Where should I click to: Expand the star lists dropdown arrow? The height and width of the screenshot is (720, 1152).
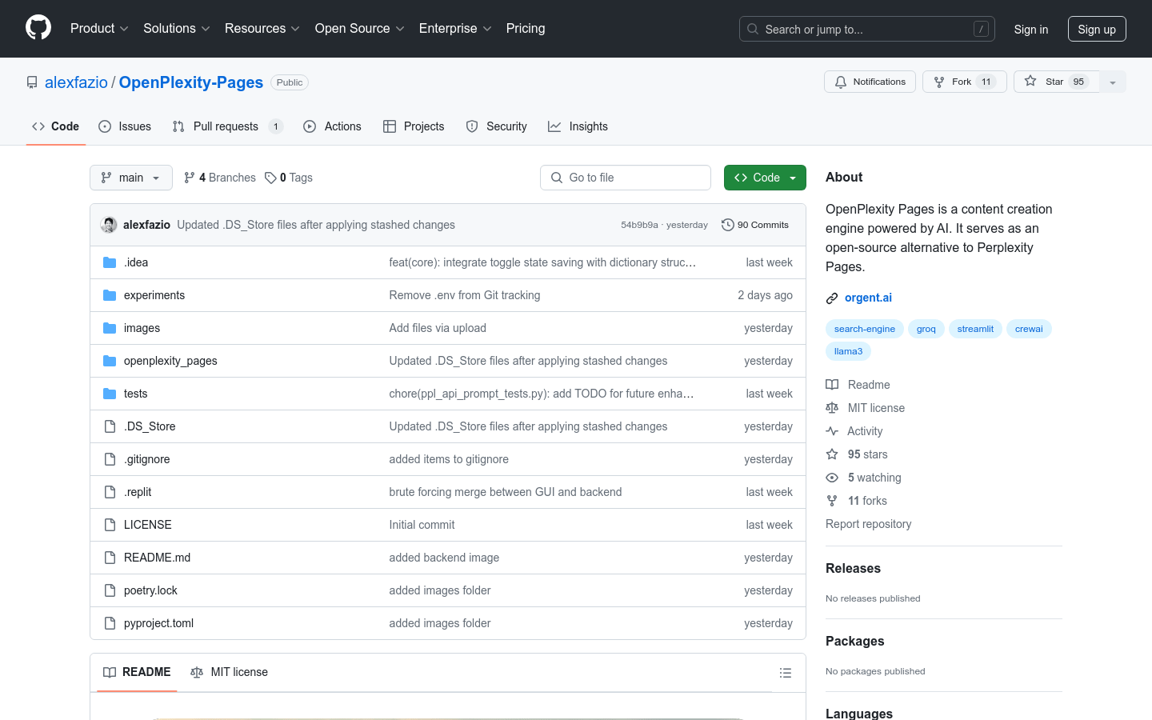click(x=1113, y=82)
